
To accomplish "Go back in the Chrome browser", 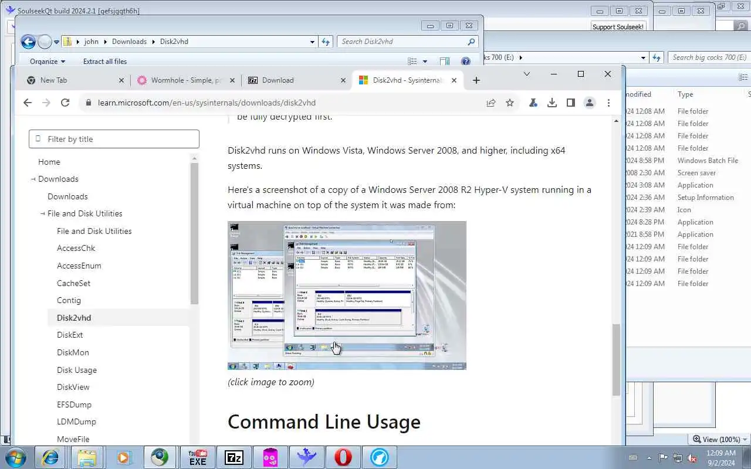I will tap(28, 103).
